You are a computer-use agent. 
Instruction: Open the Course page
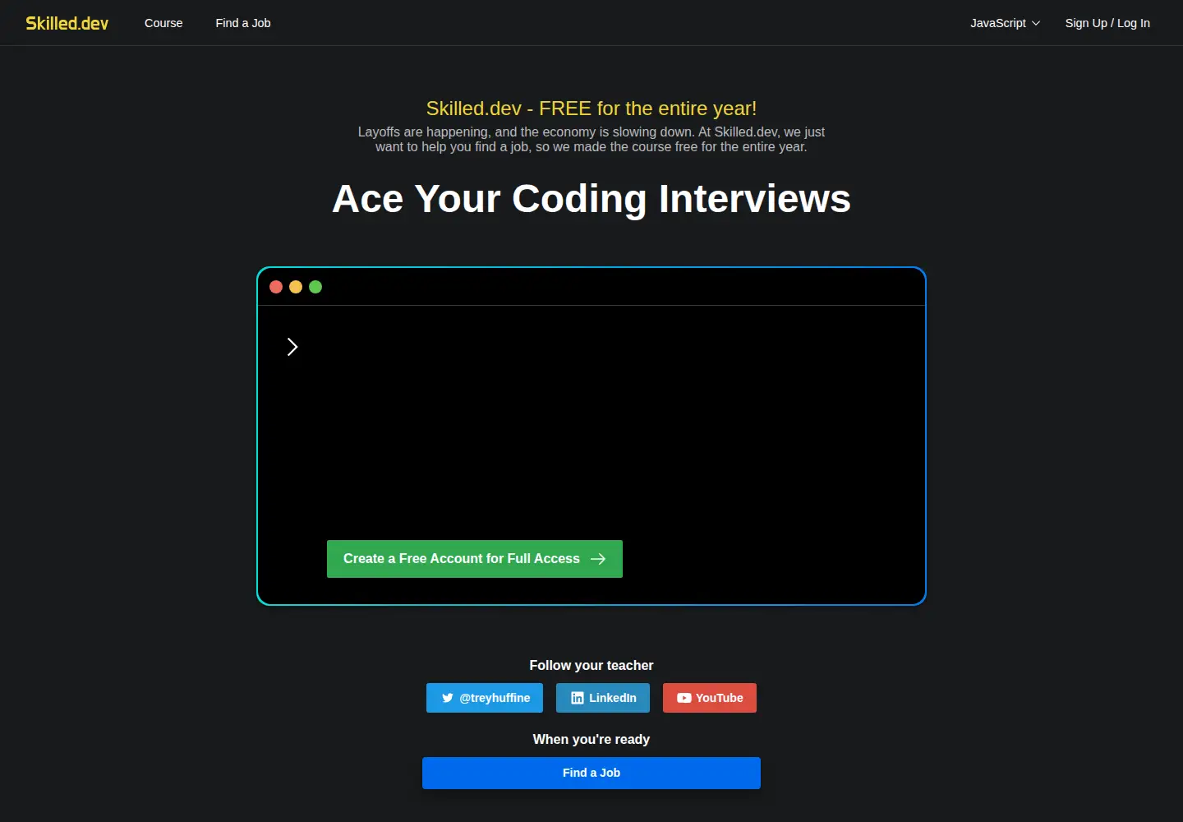pyautogui.click(x=163, y=23)
